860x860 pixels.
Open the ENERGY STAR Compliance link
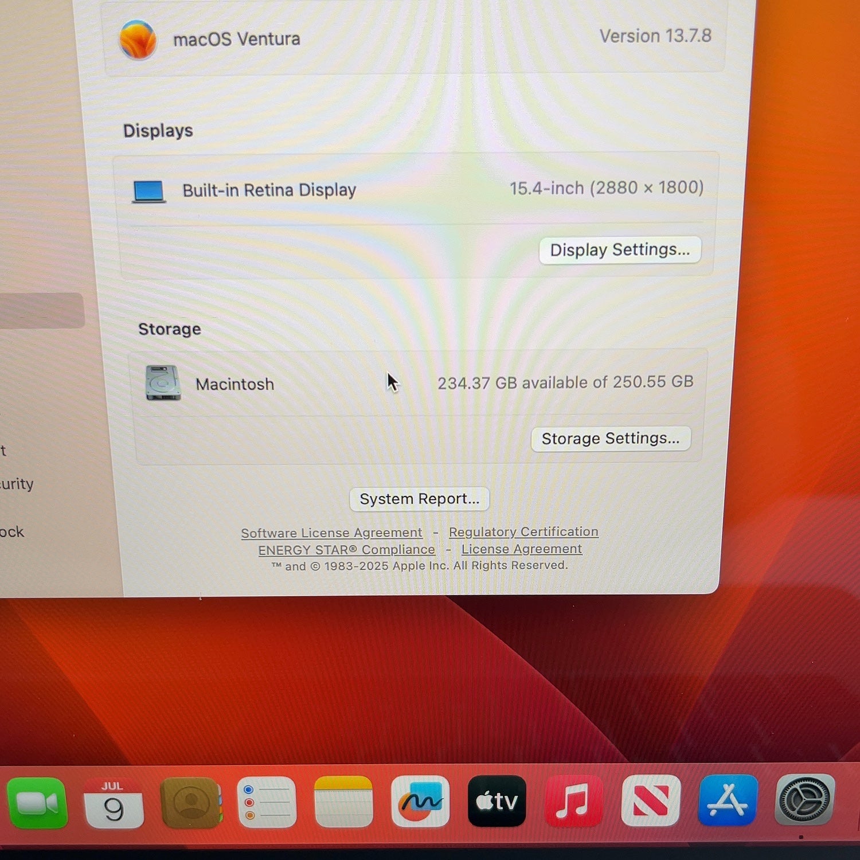click(346, 550)
